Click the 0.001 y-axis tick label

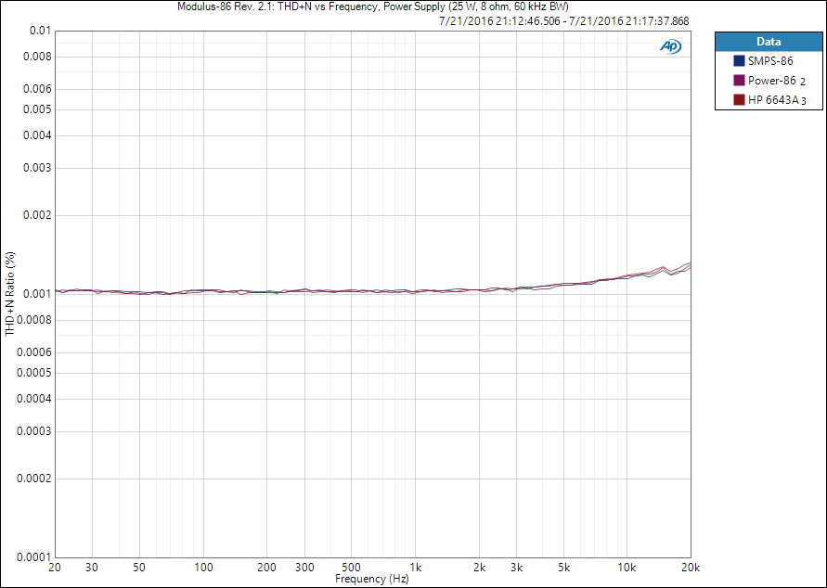[37, 294]
